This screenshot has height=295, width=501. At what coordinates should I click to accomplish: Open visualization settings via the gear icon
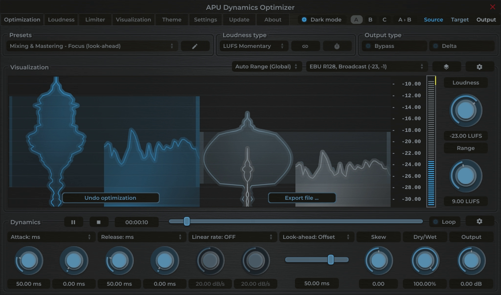(x=480, y=66)
